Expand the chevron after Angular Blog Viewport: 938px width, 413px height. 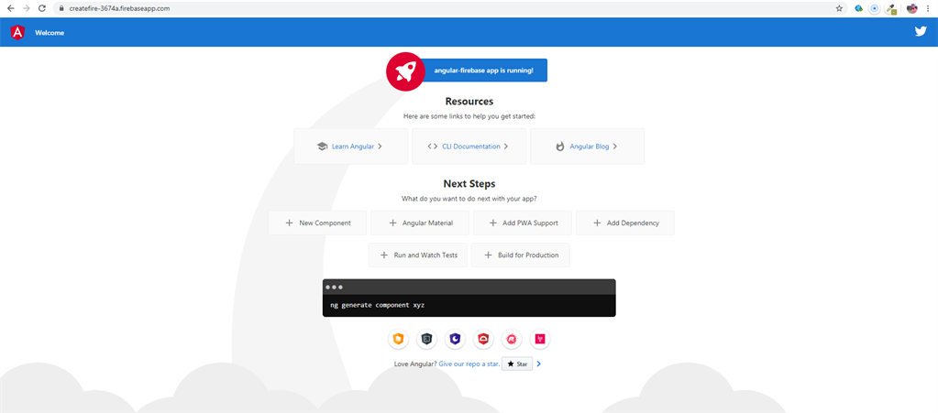615,147
